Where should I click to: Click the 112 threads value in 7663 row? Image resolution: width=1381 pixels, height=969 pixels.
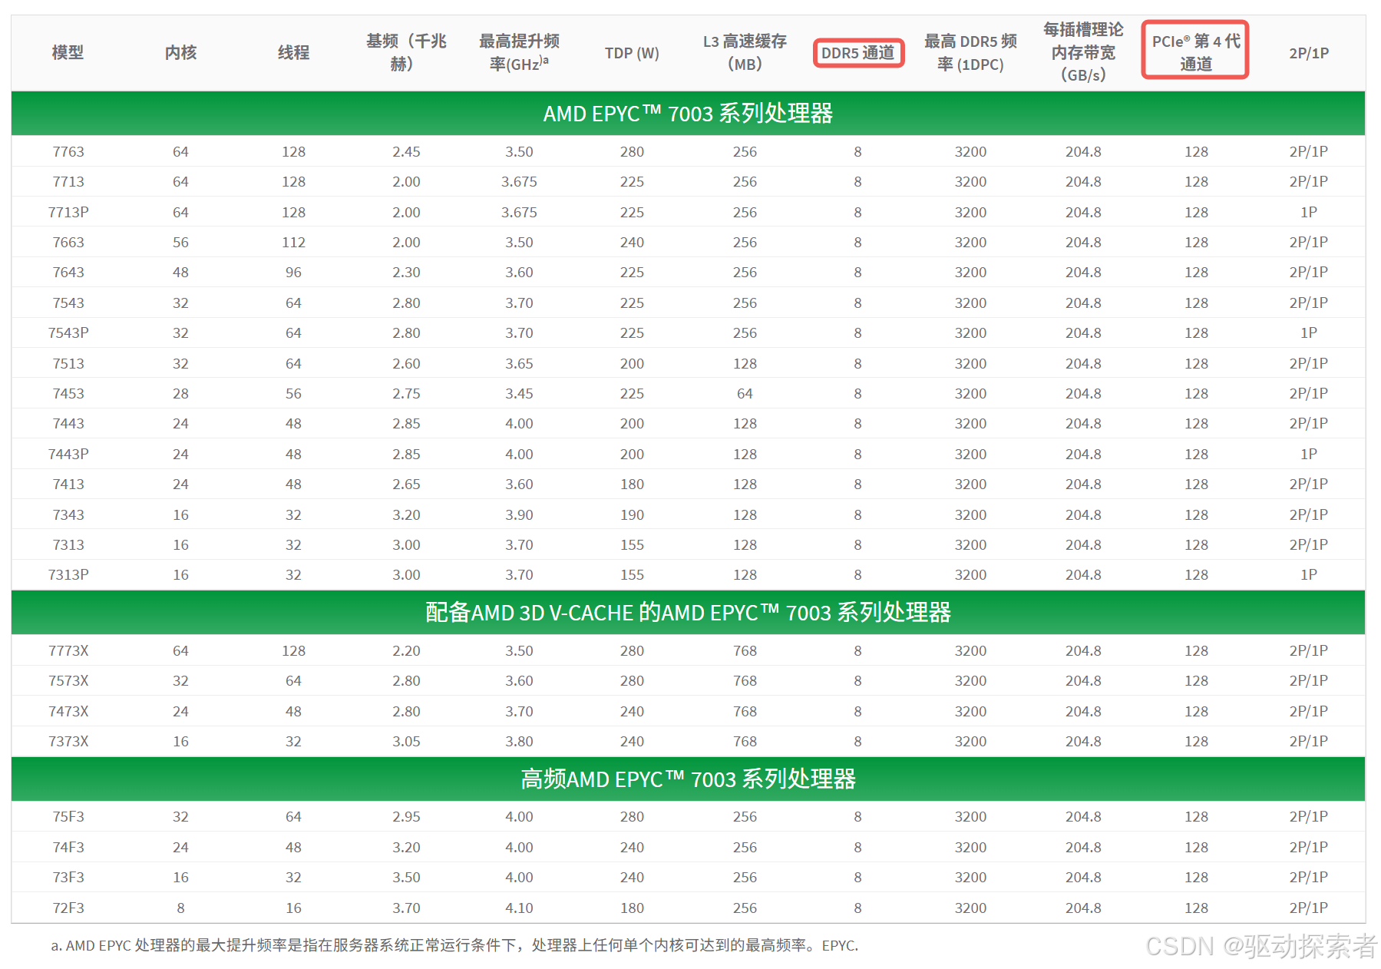click(293, 243)
